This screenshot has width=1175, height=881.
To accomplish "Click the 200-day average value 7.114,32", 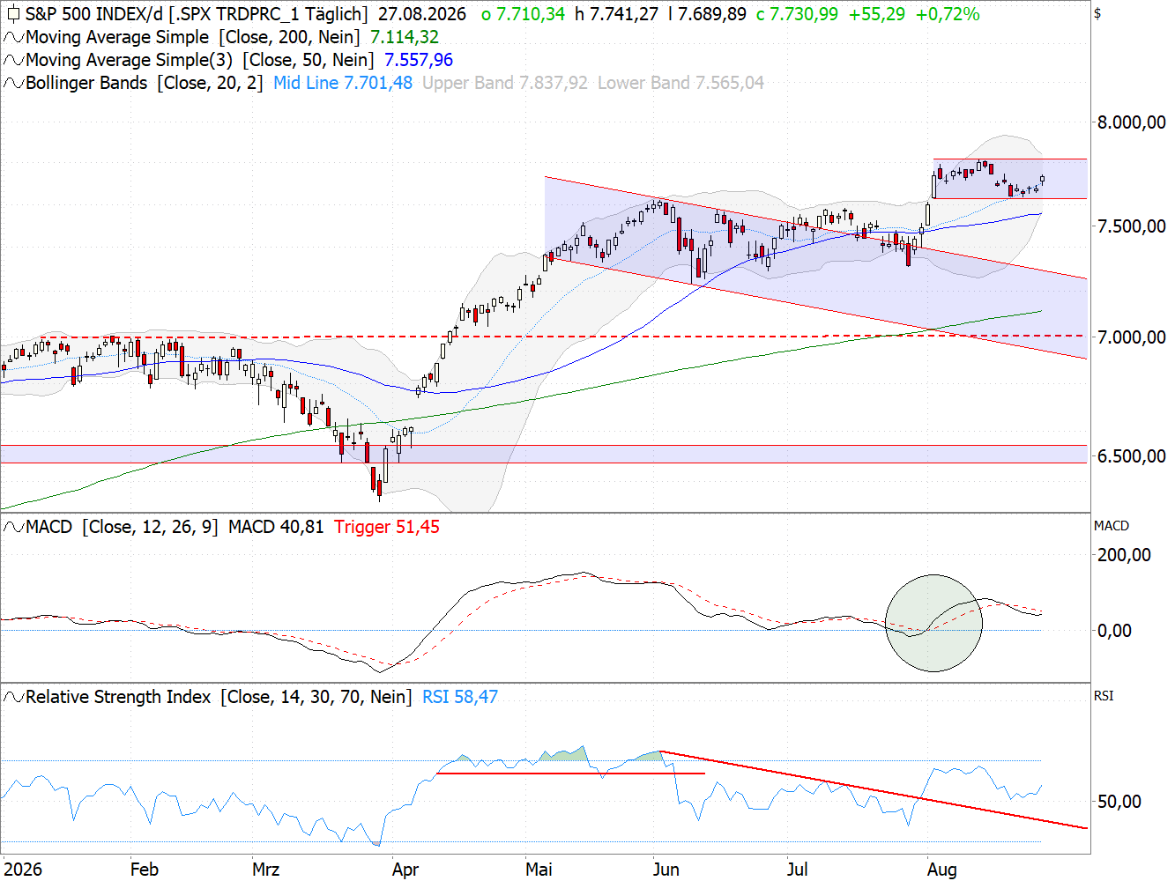I will click(405, 37).
